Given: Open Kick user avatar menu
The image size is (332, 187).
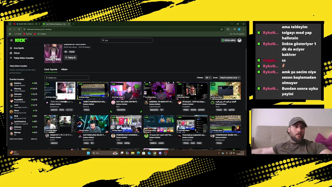Looking at the screenshot, I should (x=239, y=40).
